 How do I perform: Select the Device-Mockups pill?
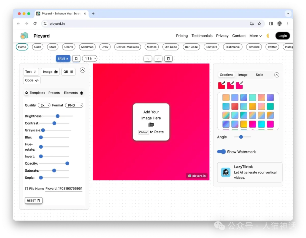tap(127, 47)
